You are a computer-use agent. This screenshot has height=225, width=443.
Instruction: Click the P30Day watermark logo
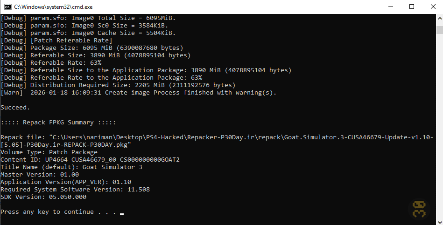[419, 210]
